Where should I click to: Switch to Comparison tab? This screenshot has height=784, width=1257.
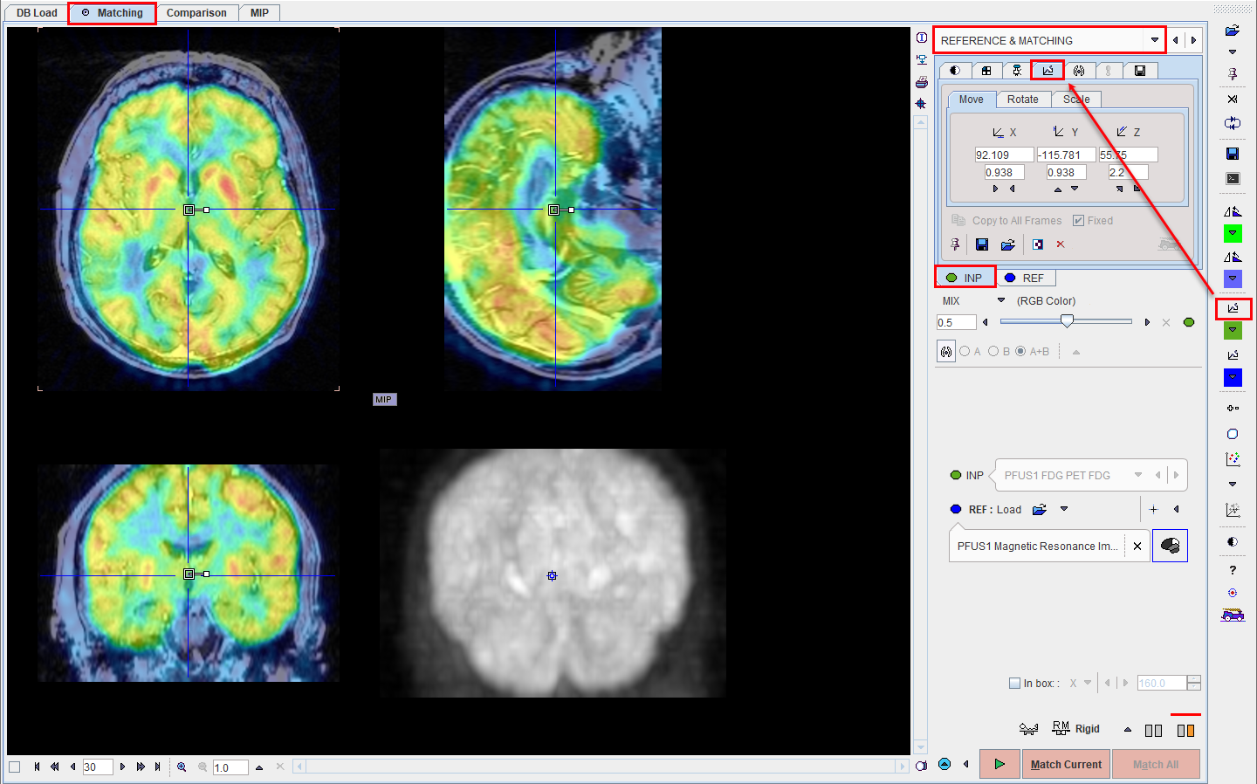(x=196, y=13)
